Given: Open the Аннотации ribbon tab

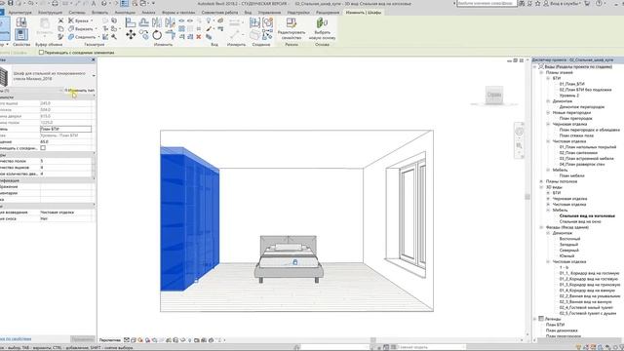Looking at the screenshot, I should click(x=125, y=13).
